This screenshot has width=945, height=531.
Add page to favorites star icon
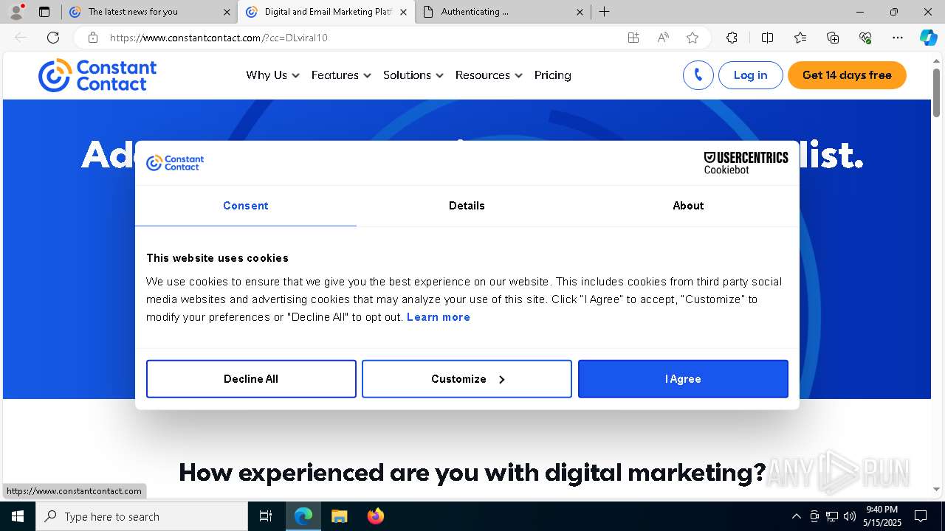[693, 38]
